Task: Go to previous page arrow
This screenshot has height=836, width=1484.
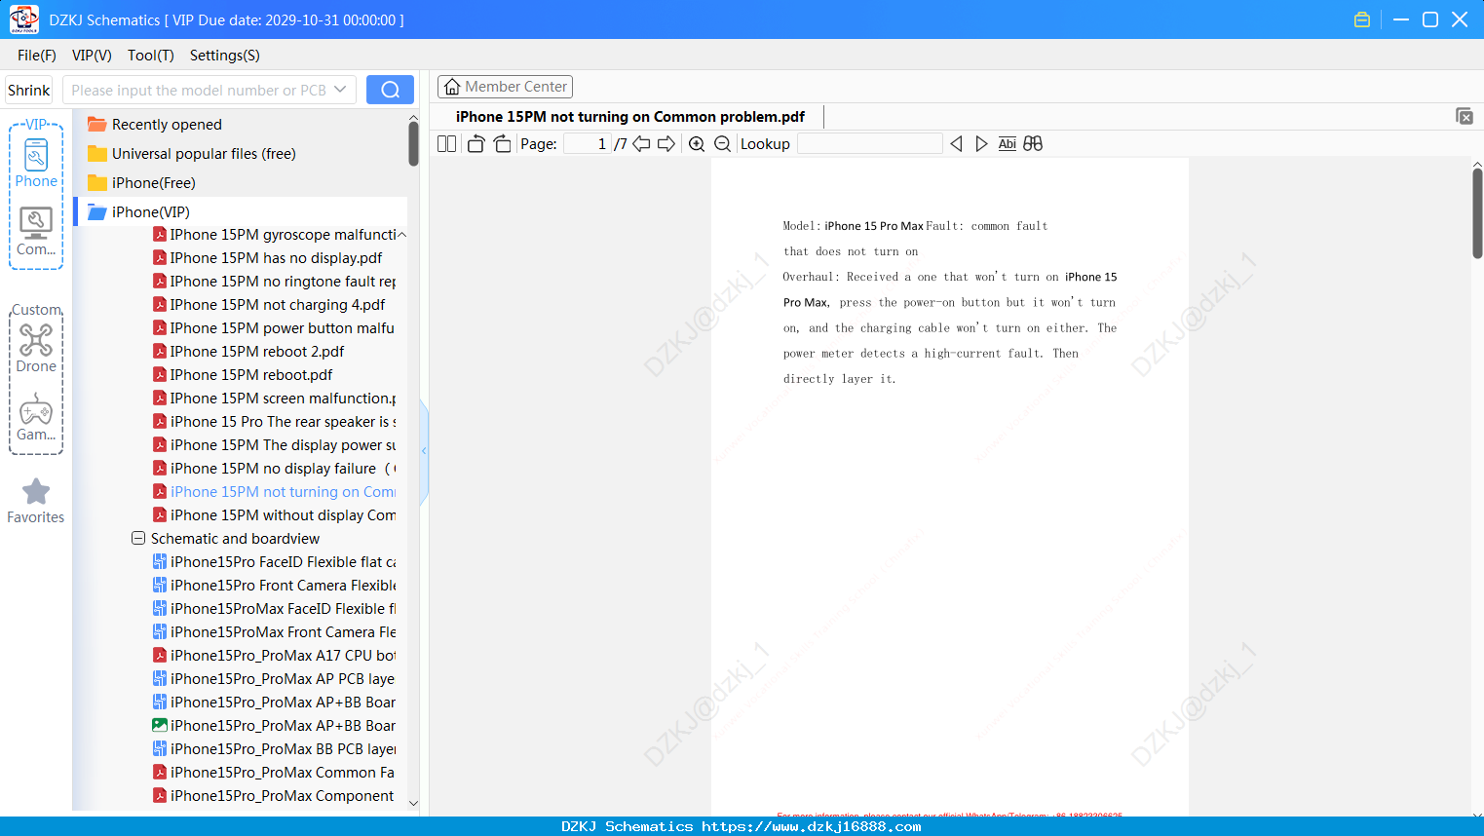Action: coord(641,144)
